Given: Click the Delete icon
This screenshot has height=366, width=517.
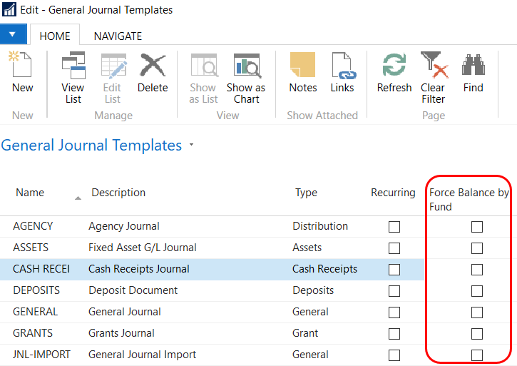Looking at the screenshot, I should click(152, 66).
